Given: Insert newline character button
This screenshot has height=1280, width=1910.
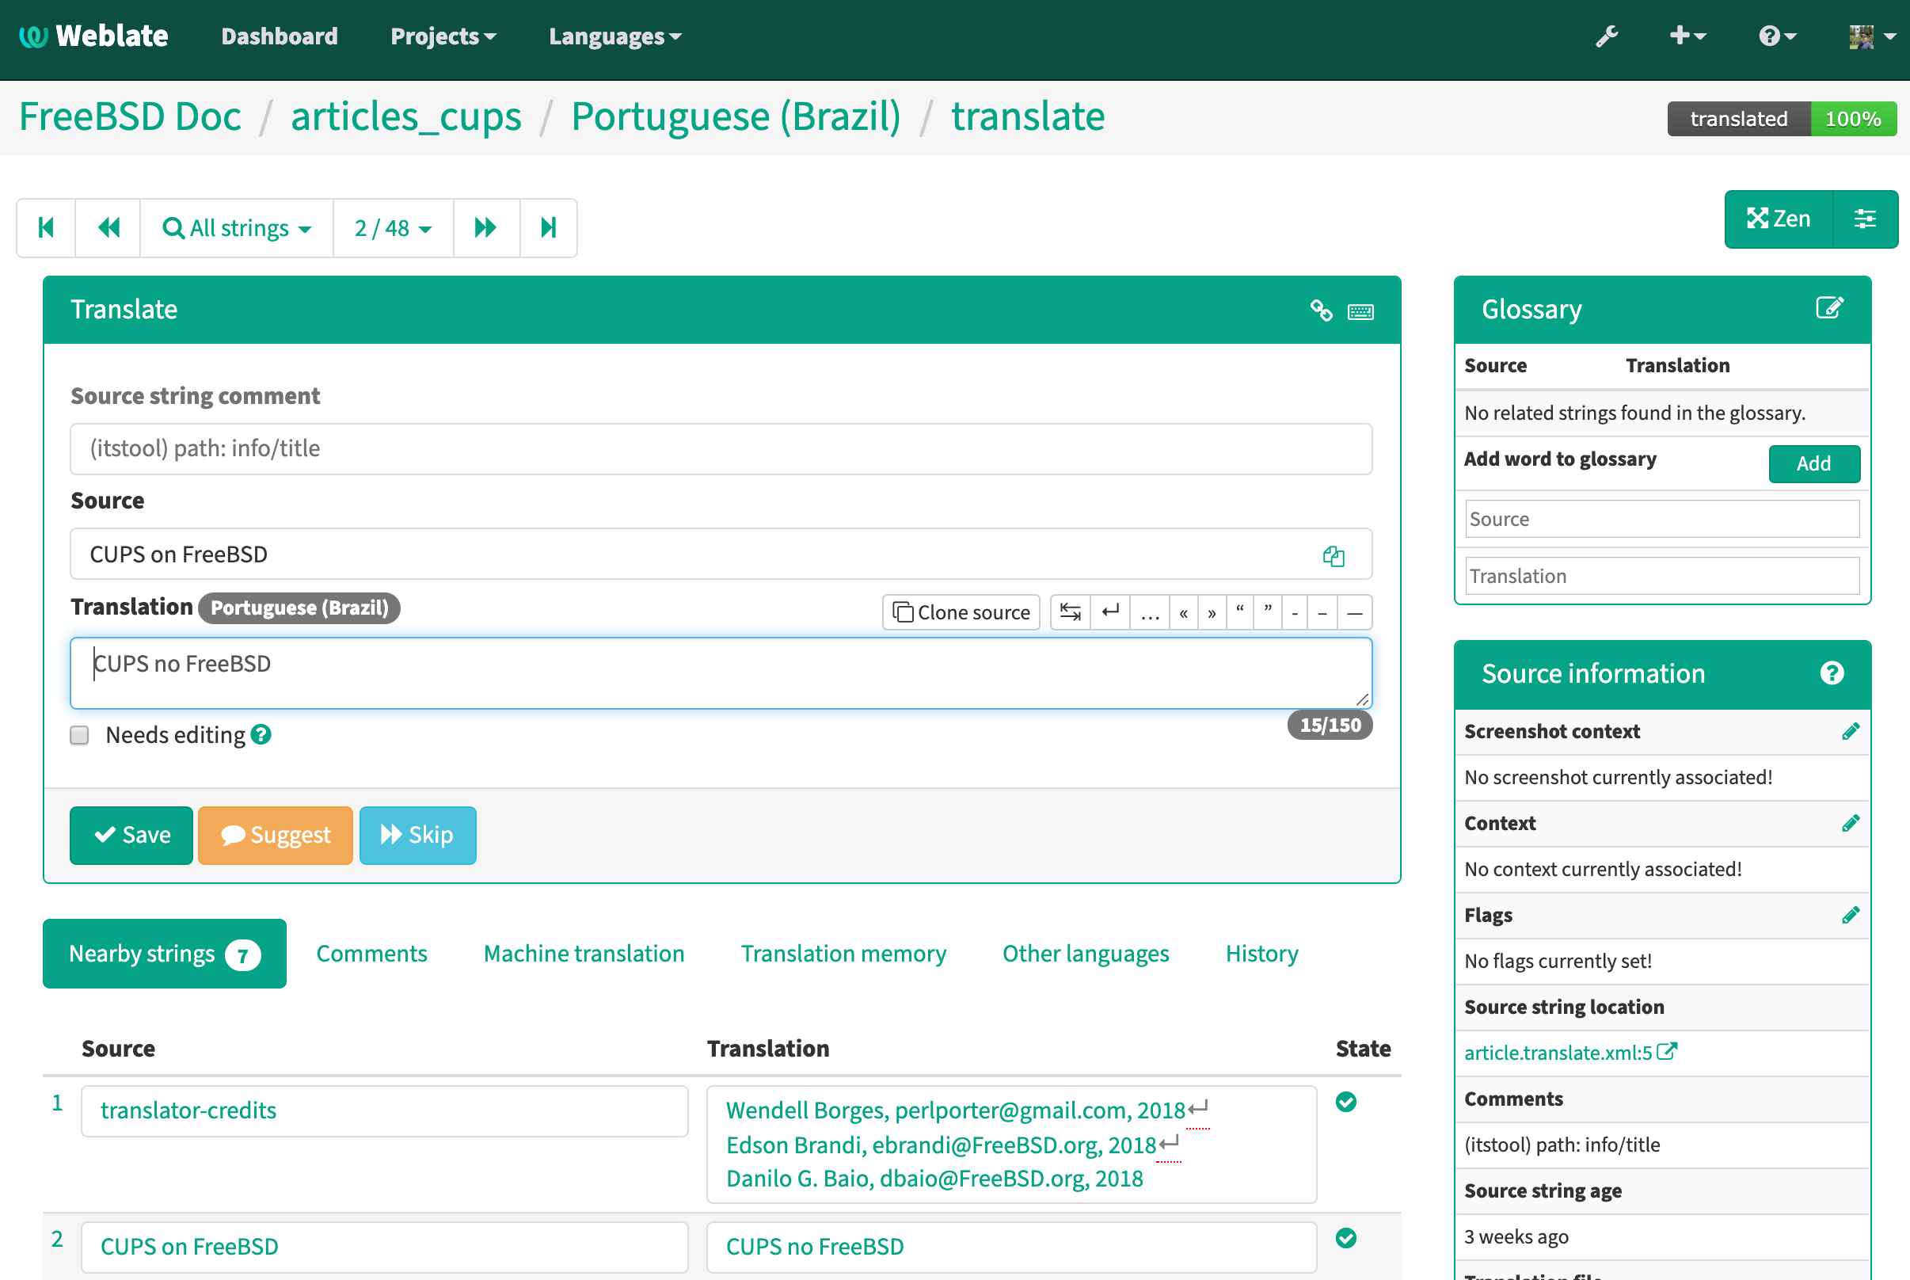Looking at the screenshot, I should click(x=1110, y=612).
